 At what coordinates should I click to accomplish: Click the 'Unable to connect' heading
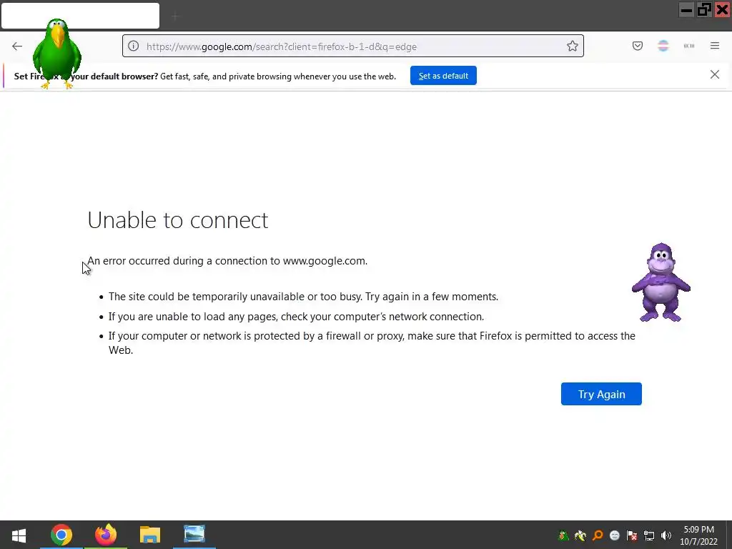[x=178, y=220]
